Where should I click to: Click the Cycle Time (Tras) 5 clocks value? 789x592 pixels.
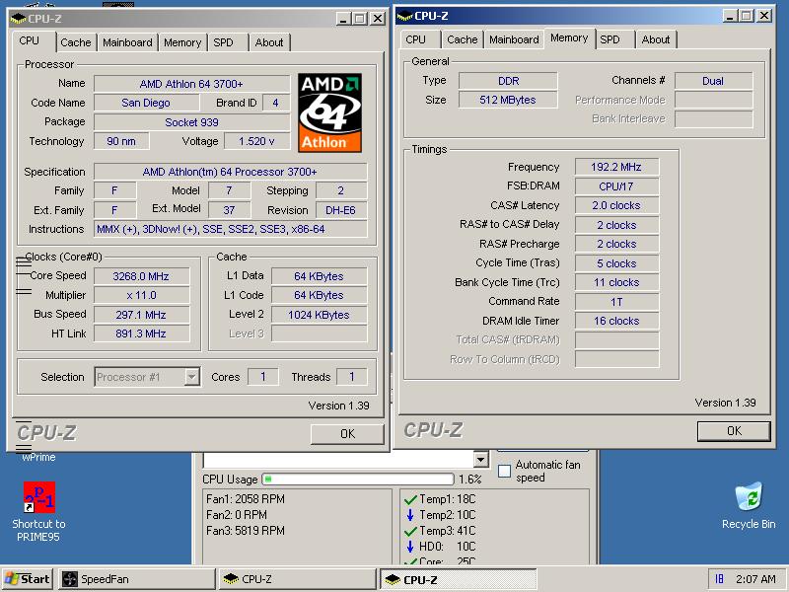[616, 263]
